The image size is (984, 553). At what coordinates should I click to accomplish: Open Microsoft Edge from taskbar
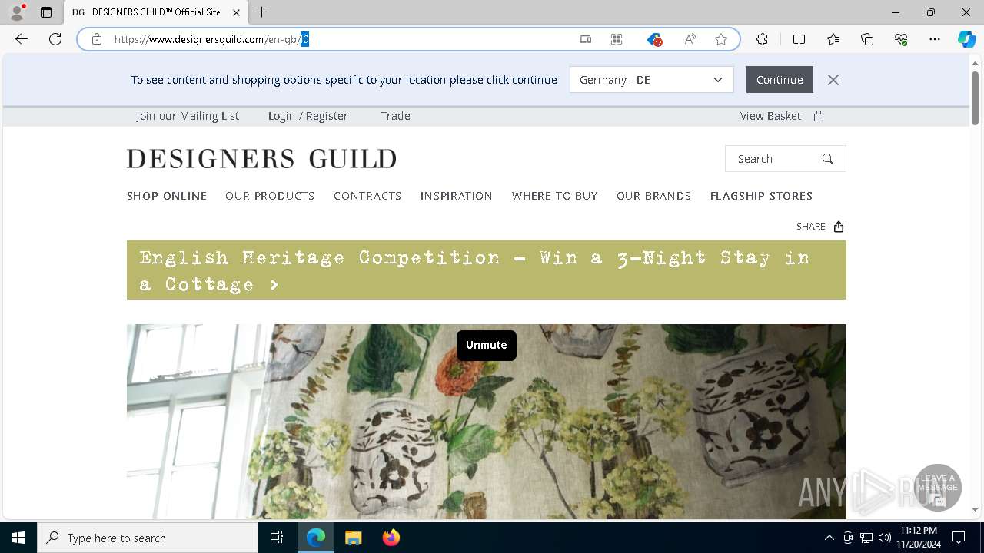[316, 538]
